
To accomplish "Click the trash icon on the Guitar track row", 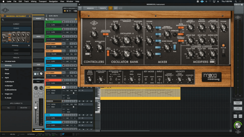I will coord(91,115).
